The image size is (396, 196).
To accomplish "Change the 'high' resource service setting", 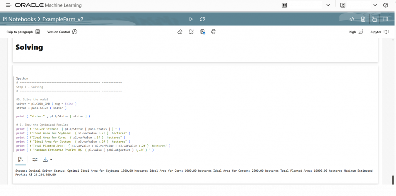I will pyautogui.click(x=356, y=32).
